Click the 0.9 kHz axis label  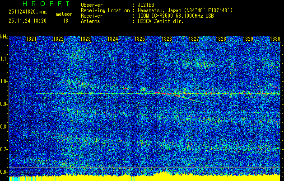(4, 104)
